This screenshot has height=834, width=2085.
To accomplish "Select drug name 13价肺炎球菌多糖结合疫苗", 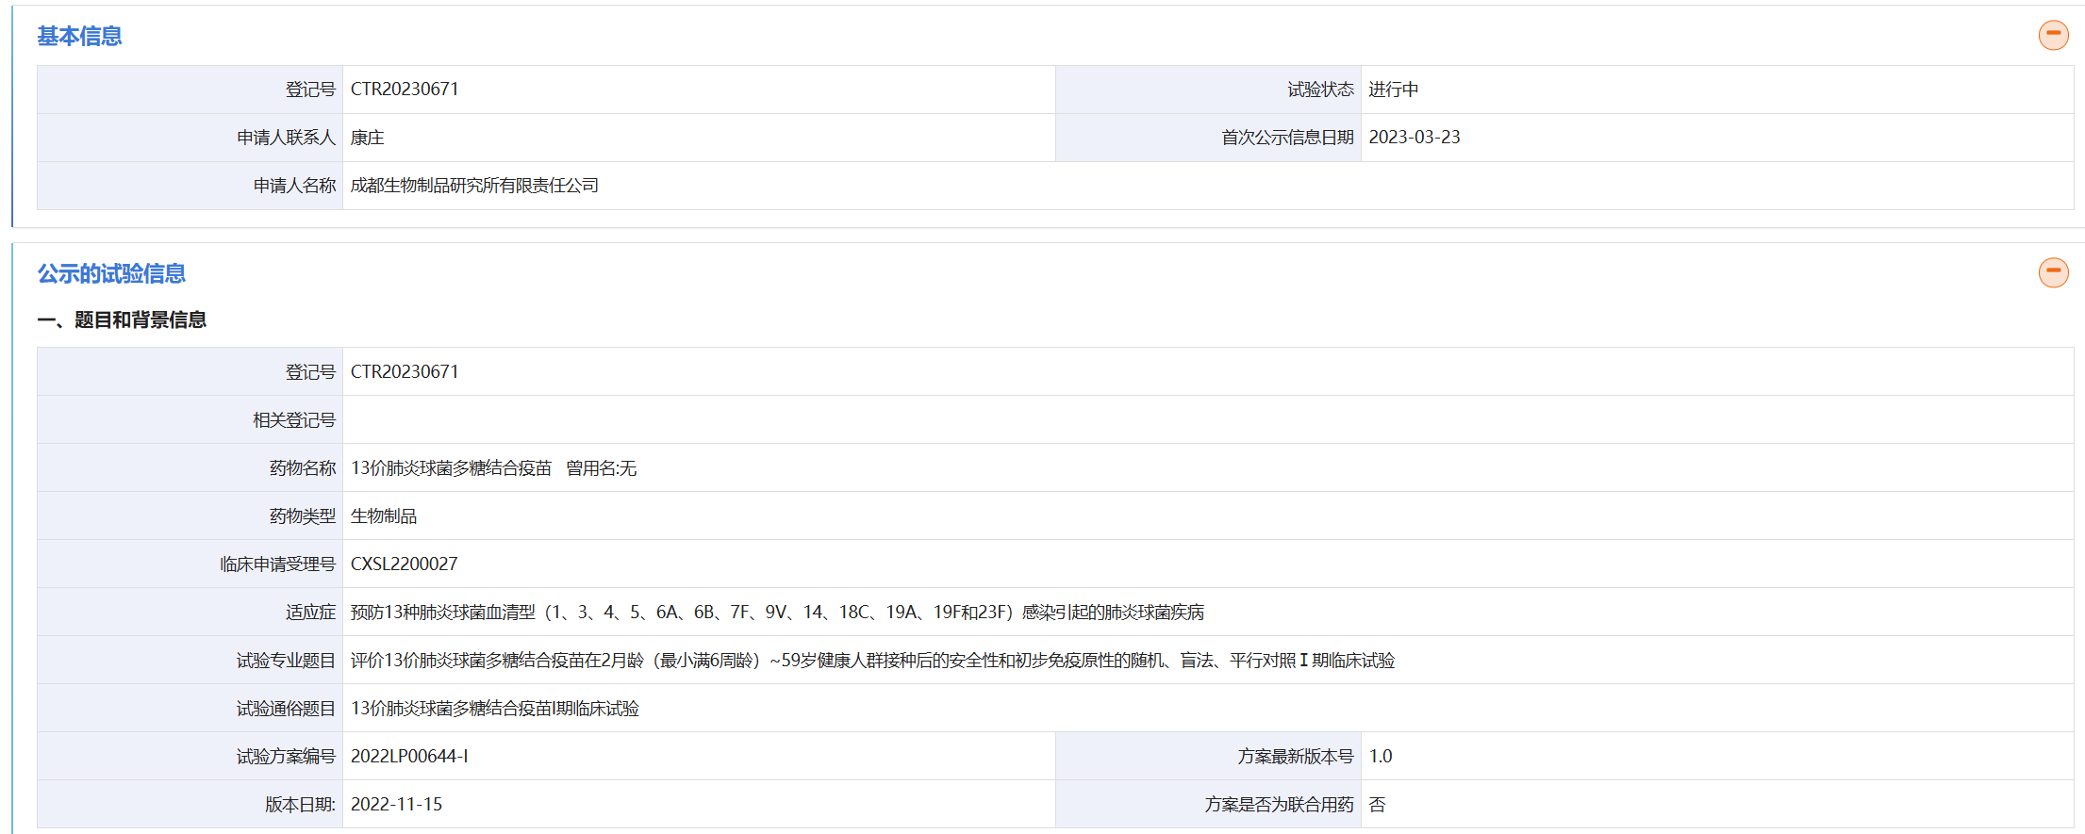I will [451, 468].
